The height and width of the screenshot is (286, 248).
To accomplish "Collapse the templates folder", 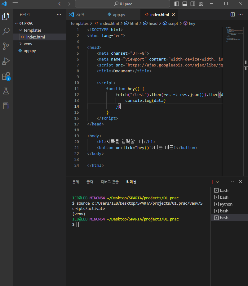I will pyautogui.click(x=40, y=30).
